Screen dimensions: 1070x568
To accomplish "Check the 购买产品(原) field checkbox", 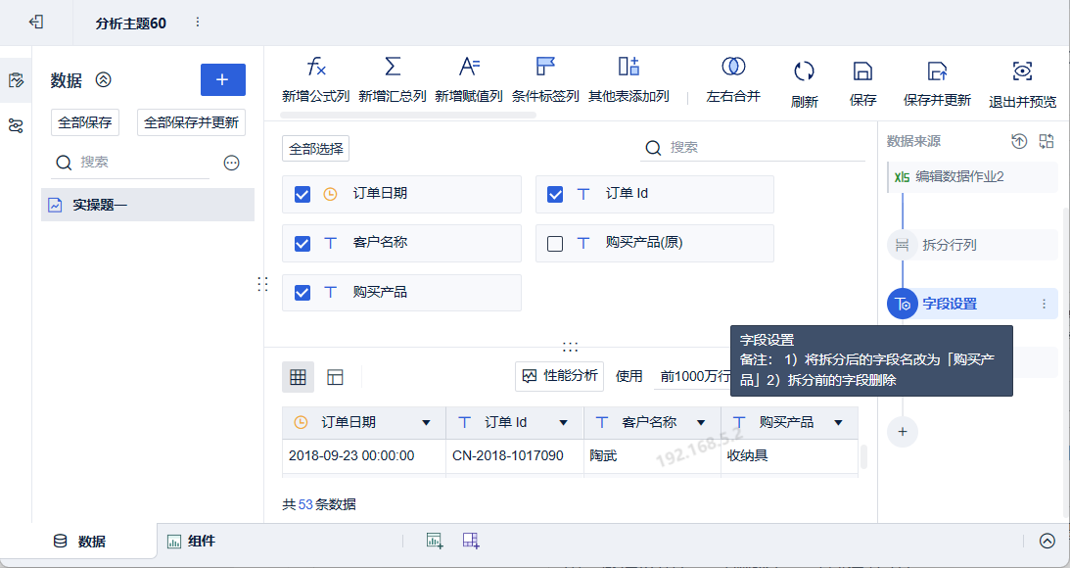I will [x=555, y=244].
